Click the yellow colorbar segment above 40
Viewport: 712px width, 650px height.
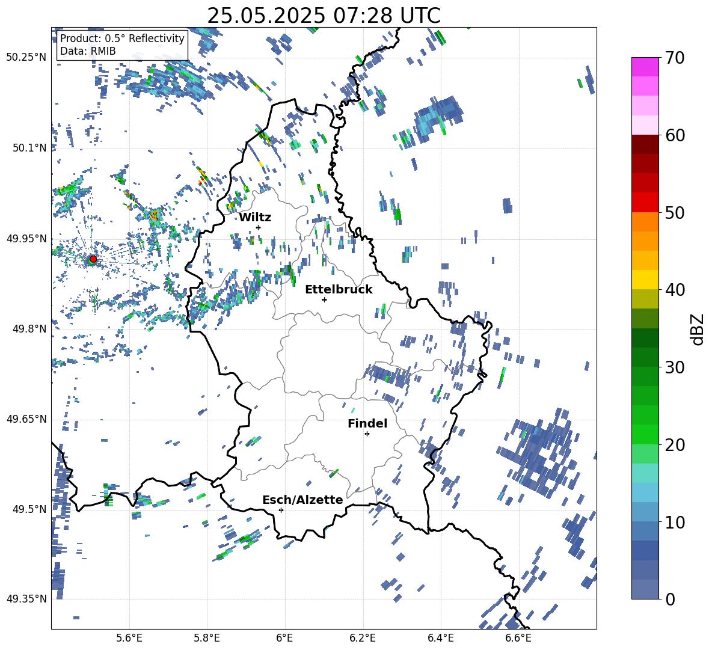[x=645, y=280]
